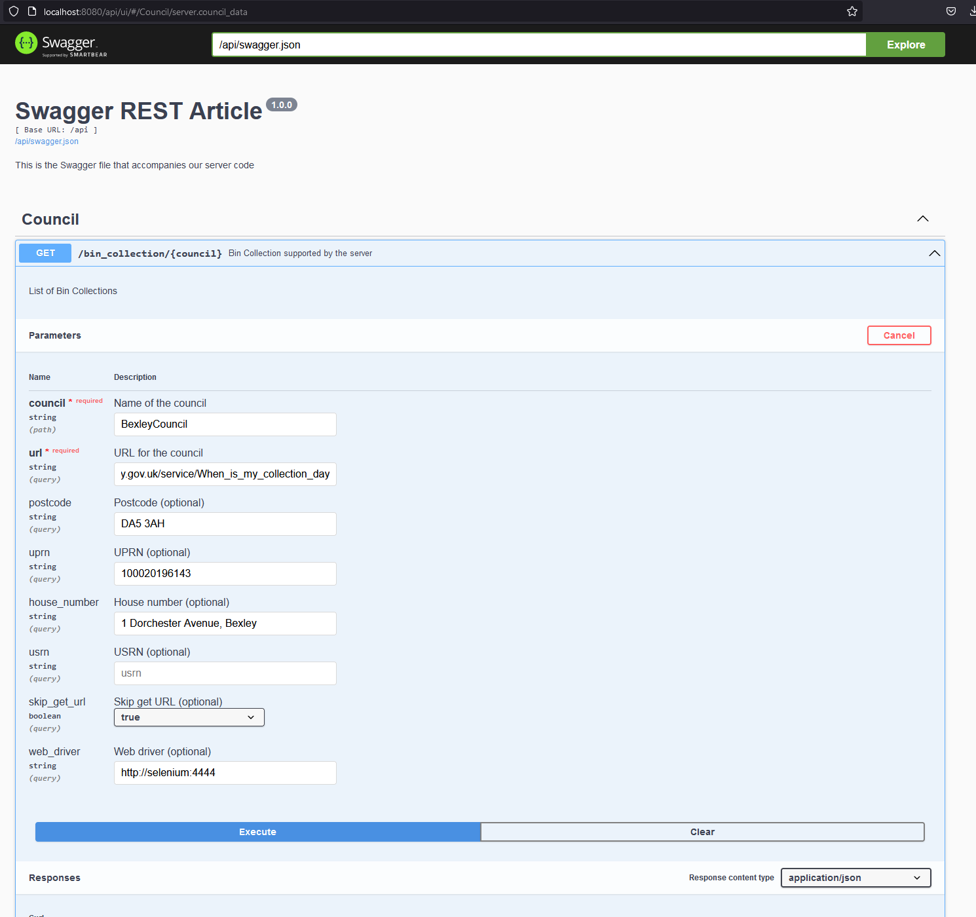Click the council name field BexleyCouncil
The image size is (976, 917).
(225, 424)
